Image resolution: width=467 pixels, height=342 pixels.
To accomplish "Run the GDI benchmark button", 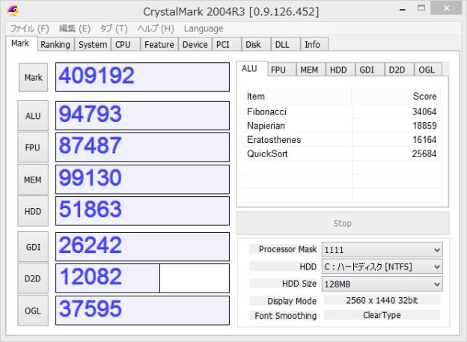I will point(33,246).
